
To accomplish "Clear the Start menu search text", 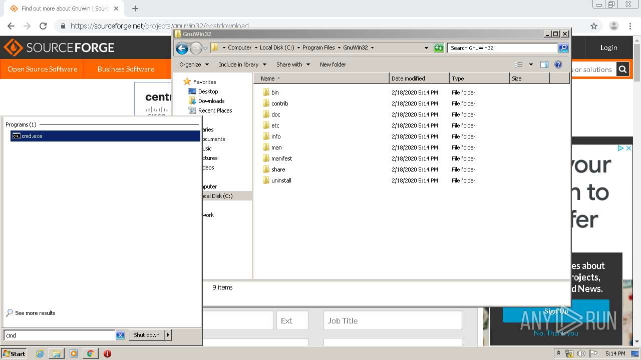I will click(x=120, y=335).
